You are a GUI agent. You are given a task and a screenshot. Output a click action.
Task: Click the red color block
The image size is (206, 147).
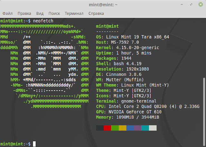107,128
